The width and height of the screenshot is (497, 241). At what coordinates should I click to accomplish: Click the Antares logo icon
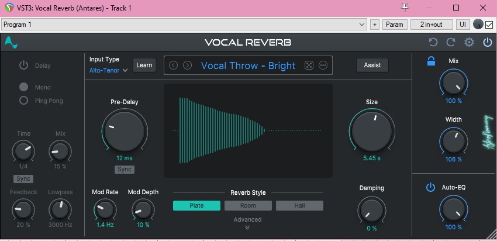11,42
